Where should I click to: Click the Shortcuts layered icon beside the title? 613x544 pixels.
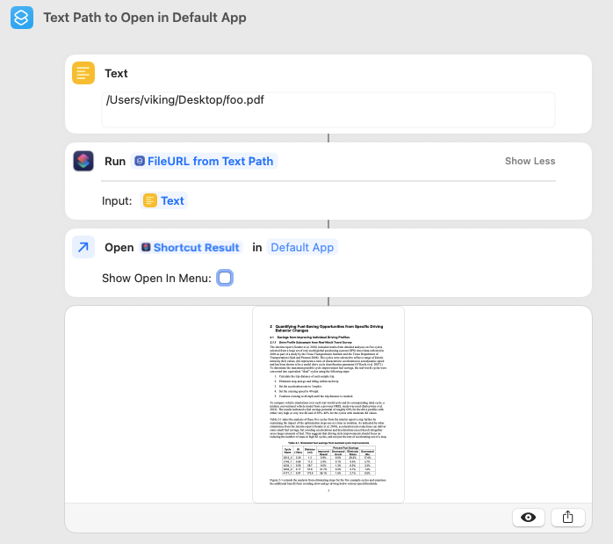[22, 18]
